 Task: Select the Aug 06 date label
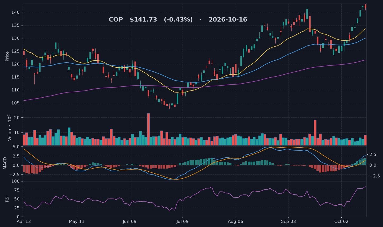[236, 221]
